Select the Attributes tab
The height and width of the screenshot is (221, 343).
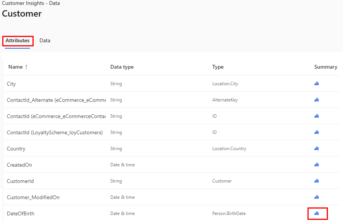click(x=18, y=40)
